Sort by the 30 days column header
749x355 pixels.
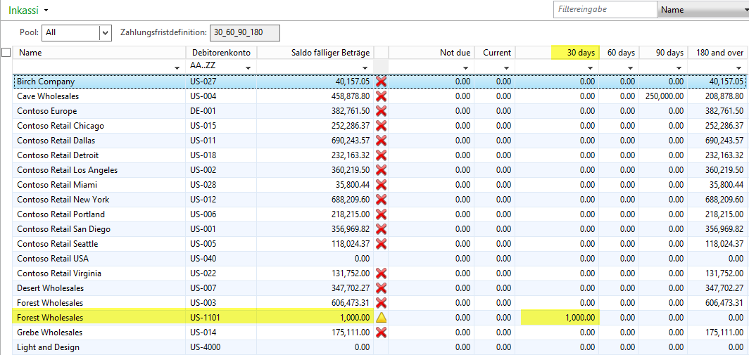pos(575,53)
